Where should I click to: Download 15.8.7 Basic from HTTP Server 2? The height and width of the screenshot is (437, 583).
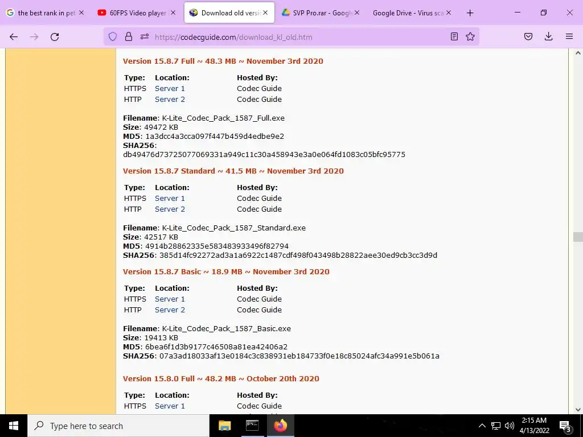click(x=170, y=310)
